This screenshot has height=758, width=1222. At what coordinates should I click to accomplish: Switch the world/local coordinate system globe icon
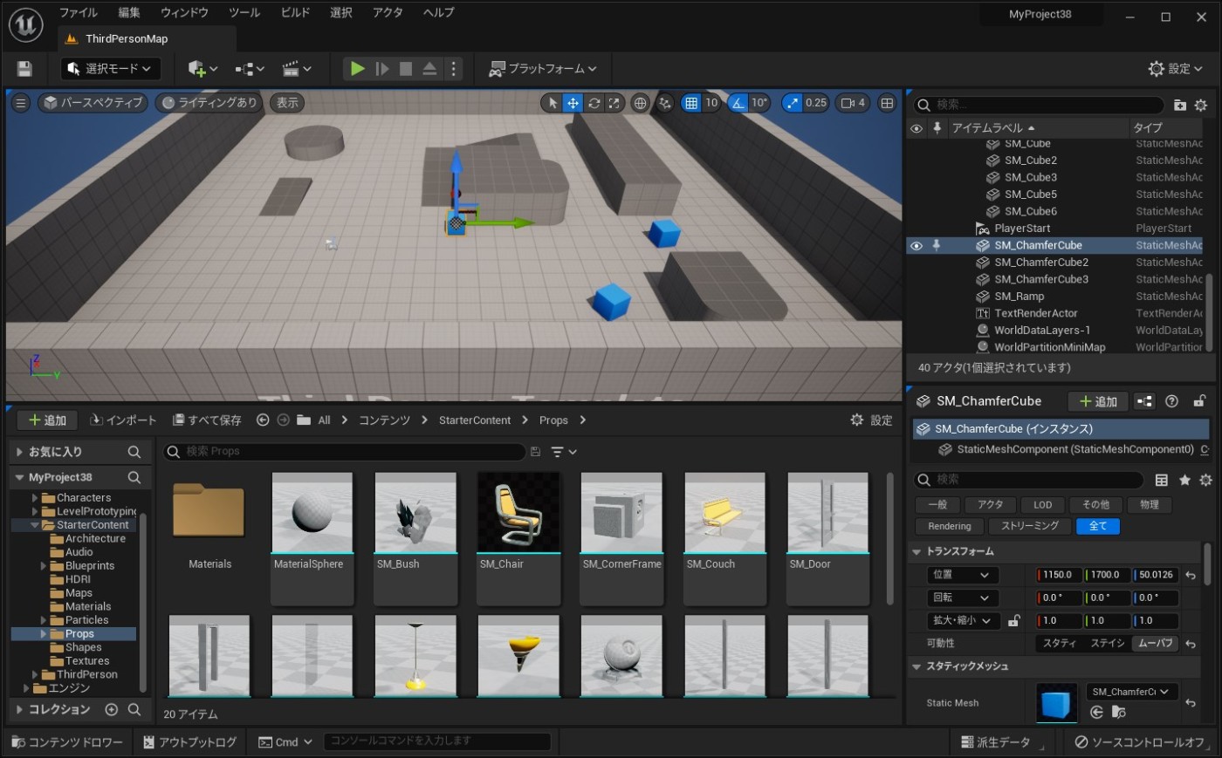pyautogui.click(x=640, y=103)
